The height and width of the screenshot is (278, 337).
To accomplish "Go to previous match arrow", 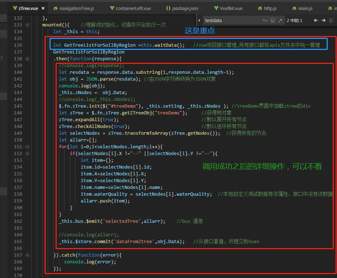I will 316,20.
